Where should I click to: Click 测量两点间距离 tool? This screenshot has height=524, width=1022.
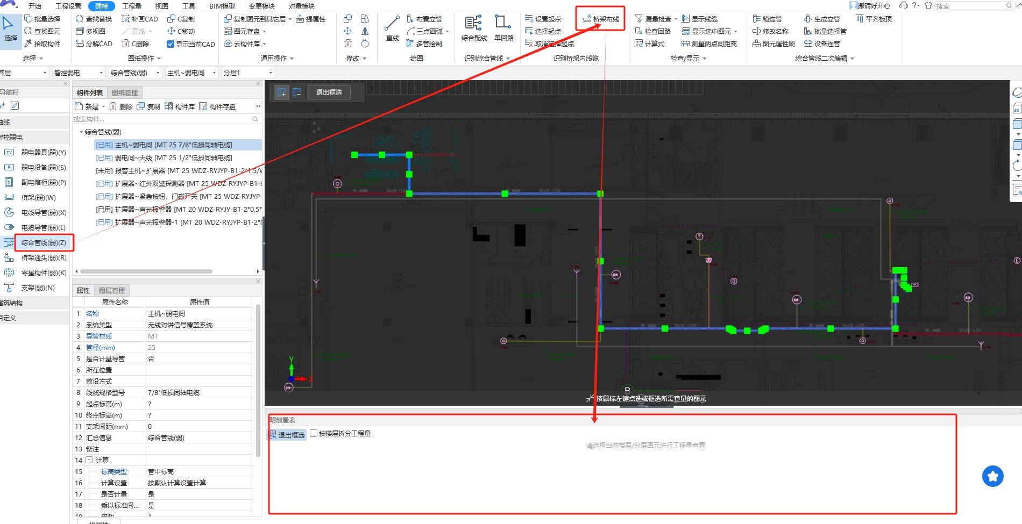coord(709,44)
